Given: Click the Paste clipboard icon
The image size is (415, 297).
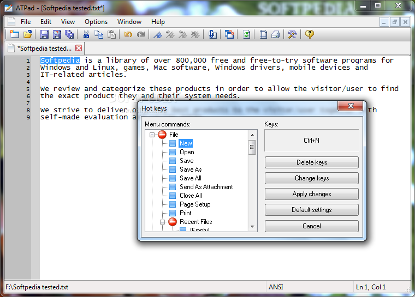Looking at the screenshot, I should click(111, 34).
